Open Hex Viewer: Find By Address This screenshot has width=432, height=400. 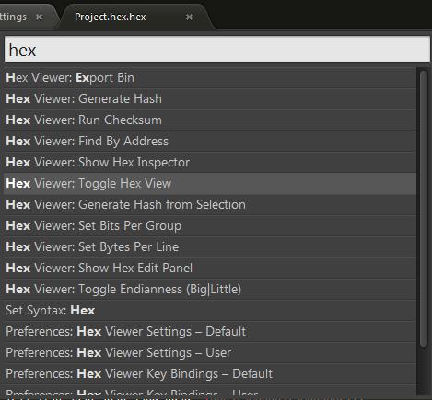point(210,142)
